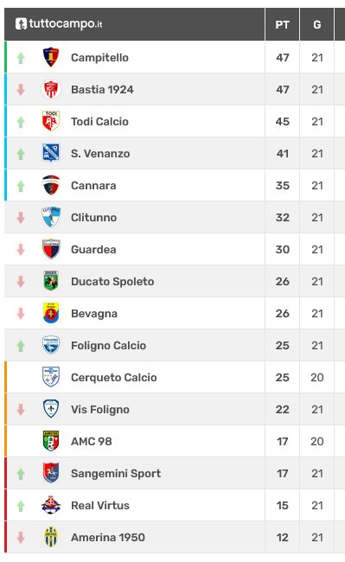Click the green up arrow beside Cannara
The image size is (345, 562).
click(x=21, y=186)
